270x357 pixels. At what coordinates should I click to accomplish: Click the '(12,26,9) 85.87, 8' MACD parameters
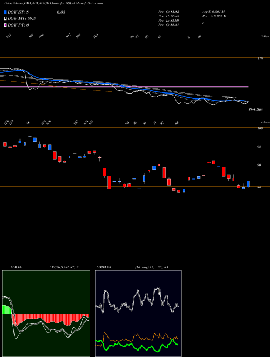click(x=64, y=267)
